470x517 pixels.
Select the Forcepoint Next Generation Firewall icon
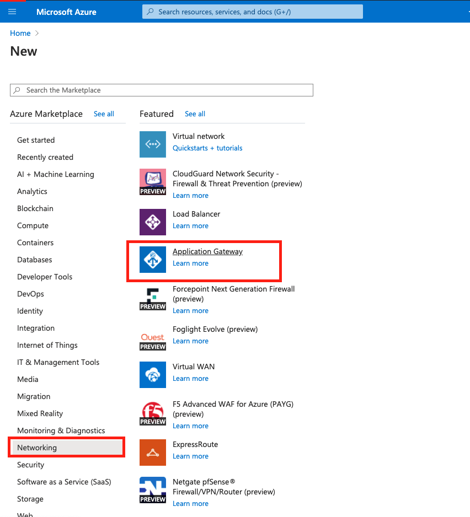(153, 298)
